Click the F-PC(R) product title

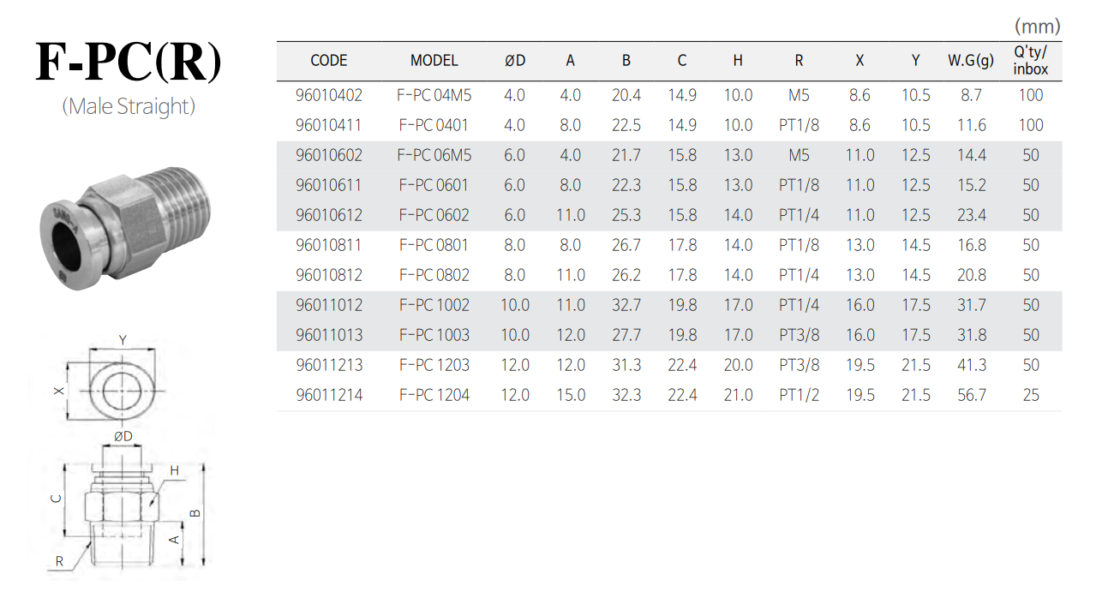(x=129, y=62)
